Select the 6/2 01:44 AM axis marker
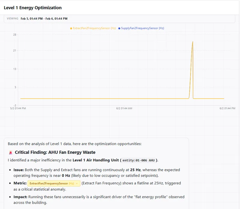The width and height of the screenshot is (240, 209). tap(124, 108)
